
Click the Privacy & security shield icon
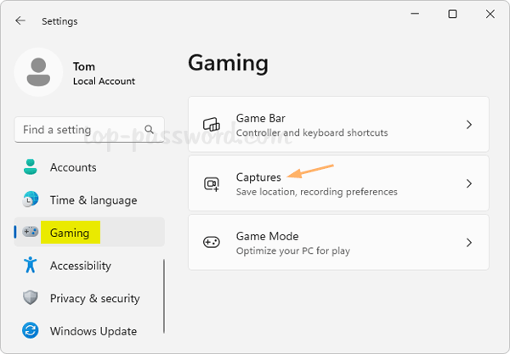pyautogui.click(x=31, y=298)
